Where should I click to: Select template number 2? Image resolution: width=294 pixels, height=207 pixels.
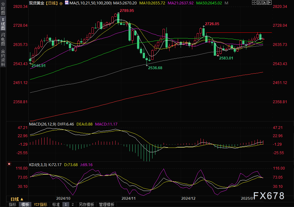click(x=73, y=204)
